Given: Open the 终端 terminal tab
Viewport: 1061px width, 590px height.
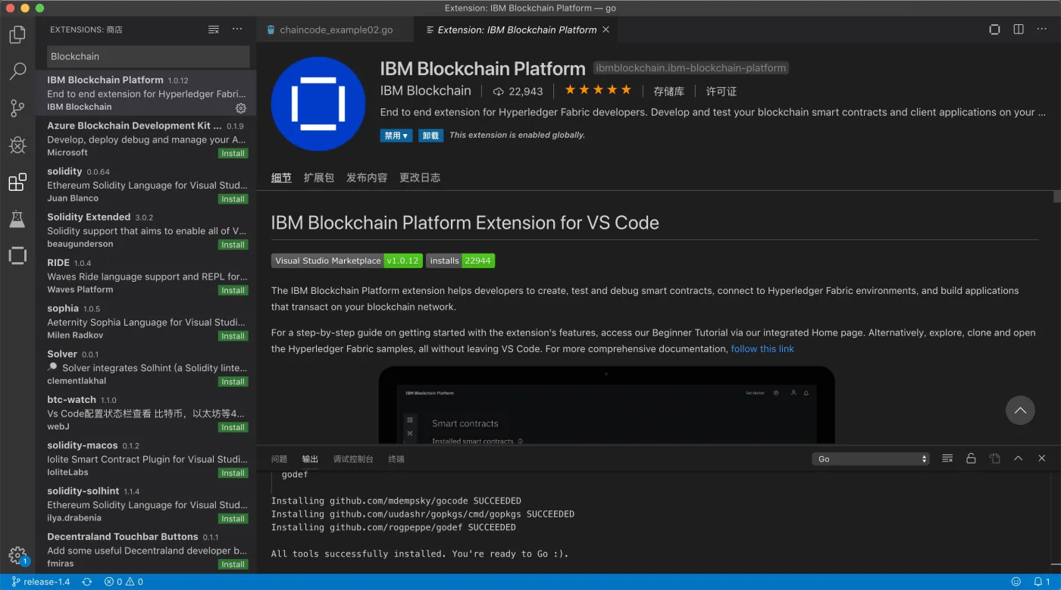Looking at the screenshot, I should click(396, 459).
